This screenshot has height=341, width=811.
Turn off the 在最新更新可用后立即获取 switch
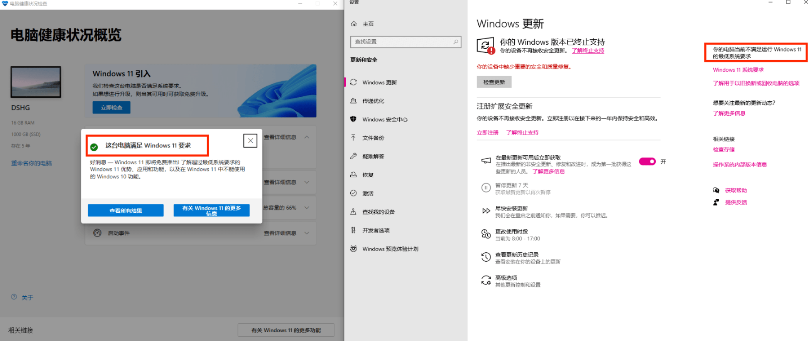point(647,161)
